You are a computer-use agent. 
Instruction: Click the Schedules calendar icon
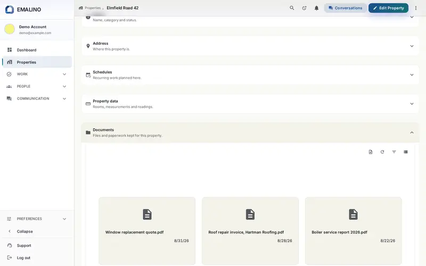[x=88, y=75]
